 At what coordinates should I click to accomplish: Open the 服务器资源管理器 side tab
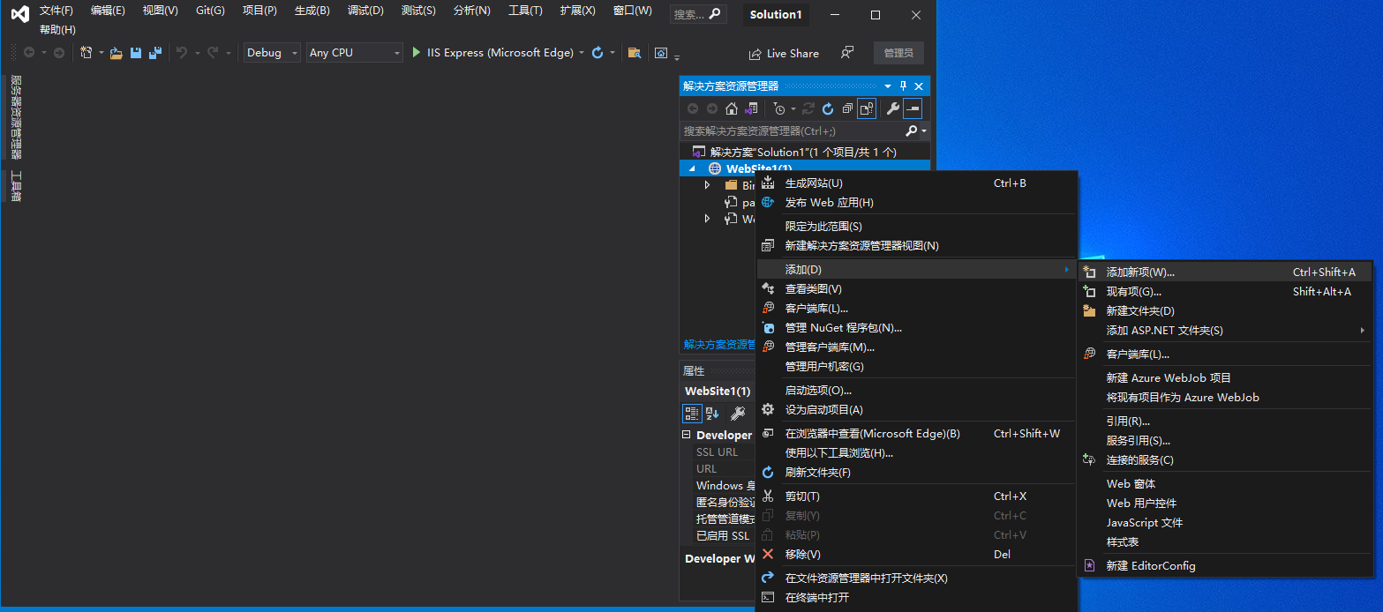tap(16, 116)
